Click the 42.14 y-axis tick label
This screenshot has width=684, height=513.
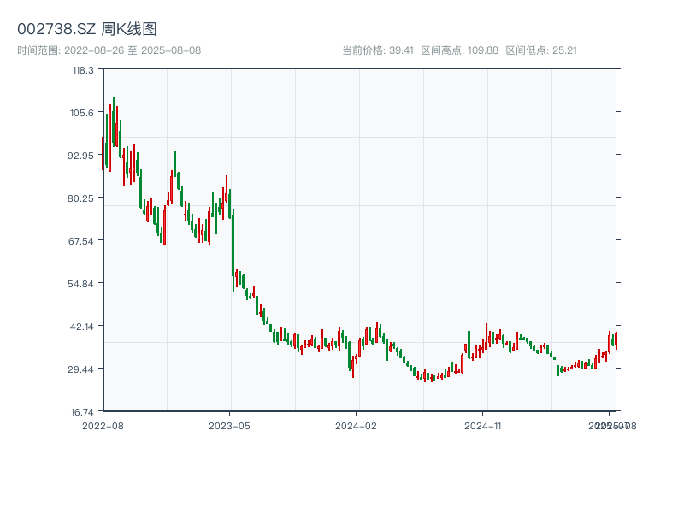82,327
